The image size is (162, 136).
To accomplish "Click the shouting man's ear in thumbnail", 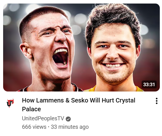I will click(x=26, y=50).
